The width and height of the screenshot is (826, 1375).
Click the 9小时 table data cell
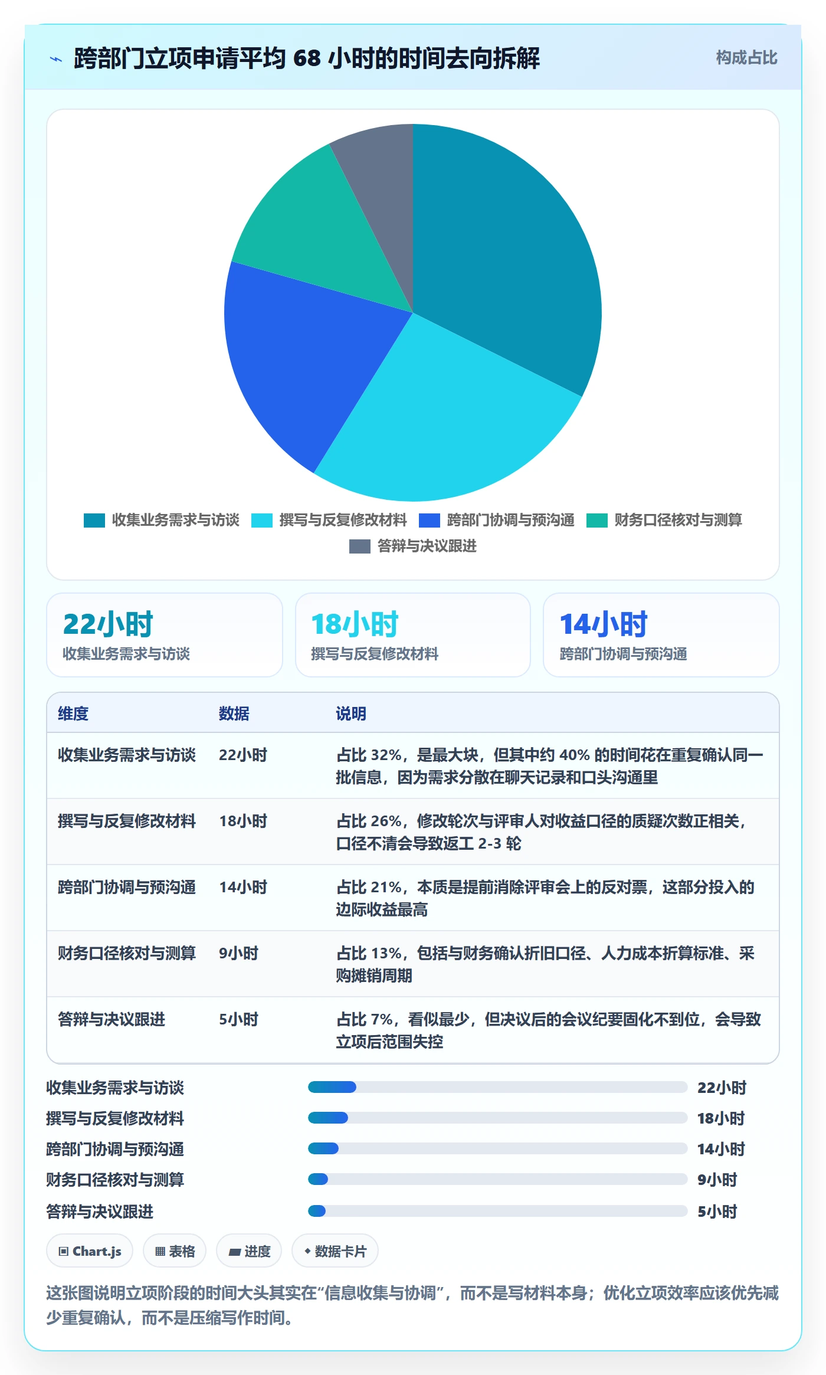[239, 953]
